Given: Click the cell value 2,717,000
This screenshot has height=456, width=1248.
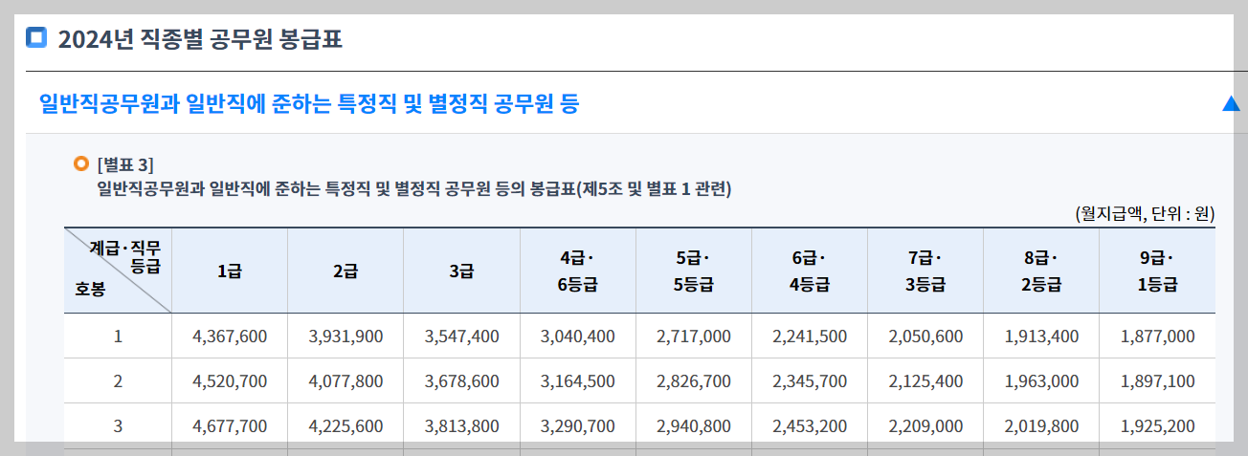Looking at the screenshot, I should [x=694, y=337].
